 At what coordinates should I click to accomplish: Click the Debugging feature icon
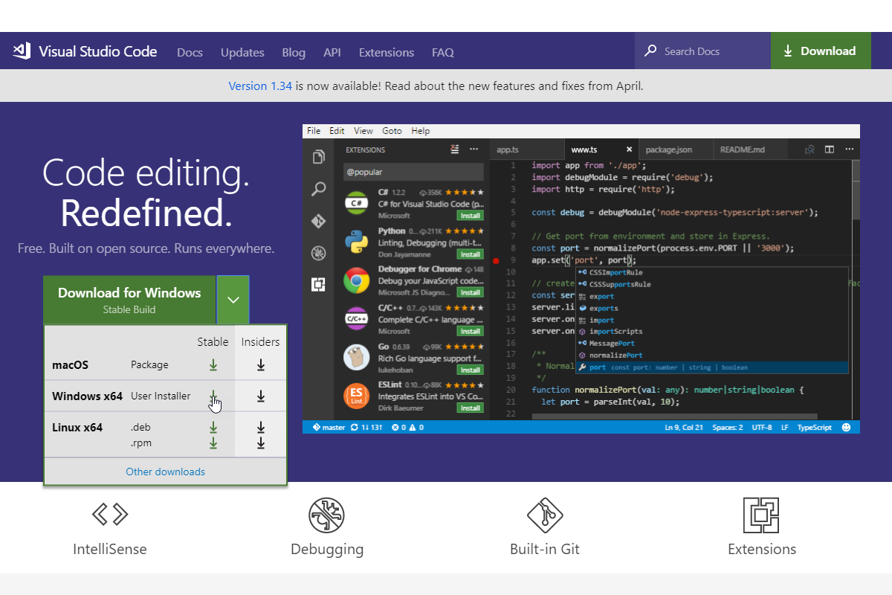pos(327,515)
